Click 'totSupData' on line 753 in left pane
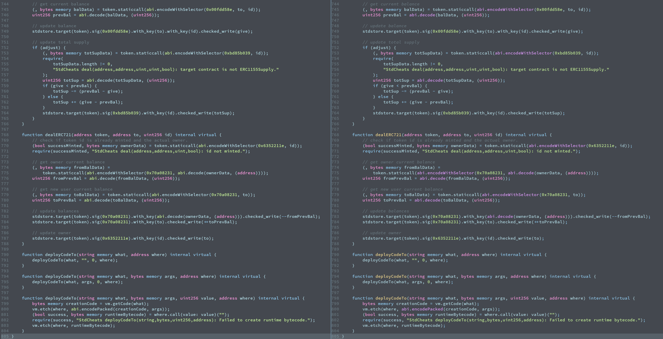 click(x=97, y=53)
